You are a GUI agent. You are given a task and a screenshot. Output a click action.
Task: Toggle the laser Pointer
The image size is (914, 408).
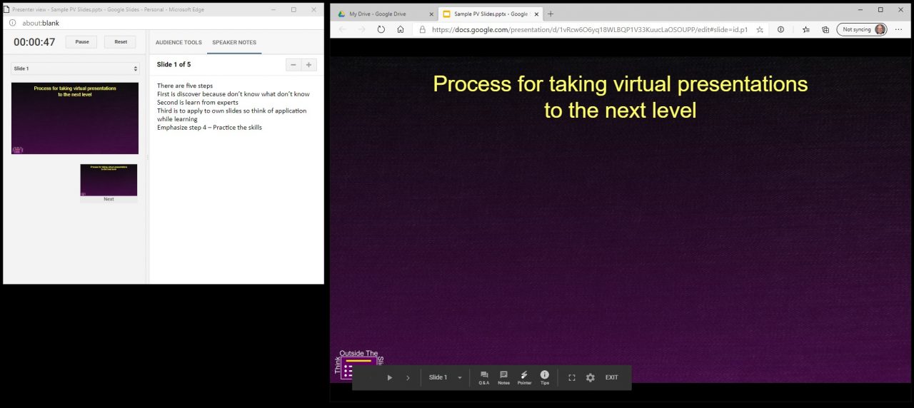(524, 377)
